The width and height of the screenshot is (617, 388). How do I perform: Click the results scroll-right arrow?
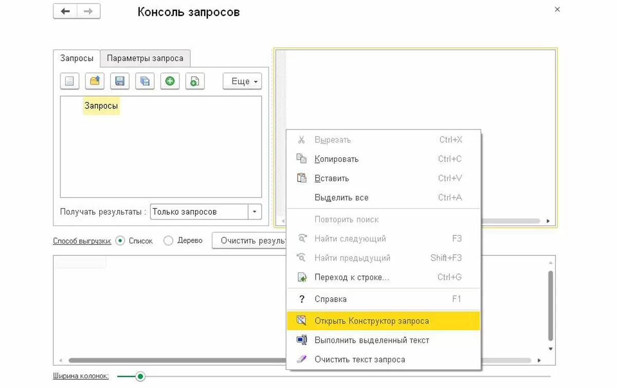click(539, 361)
